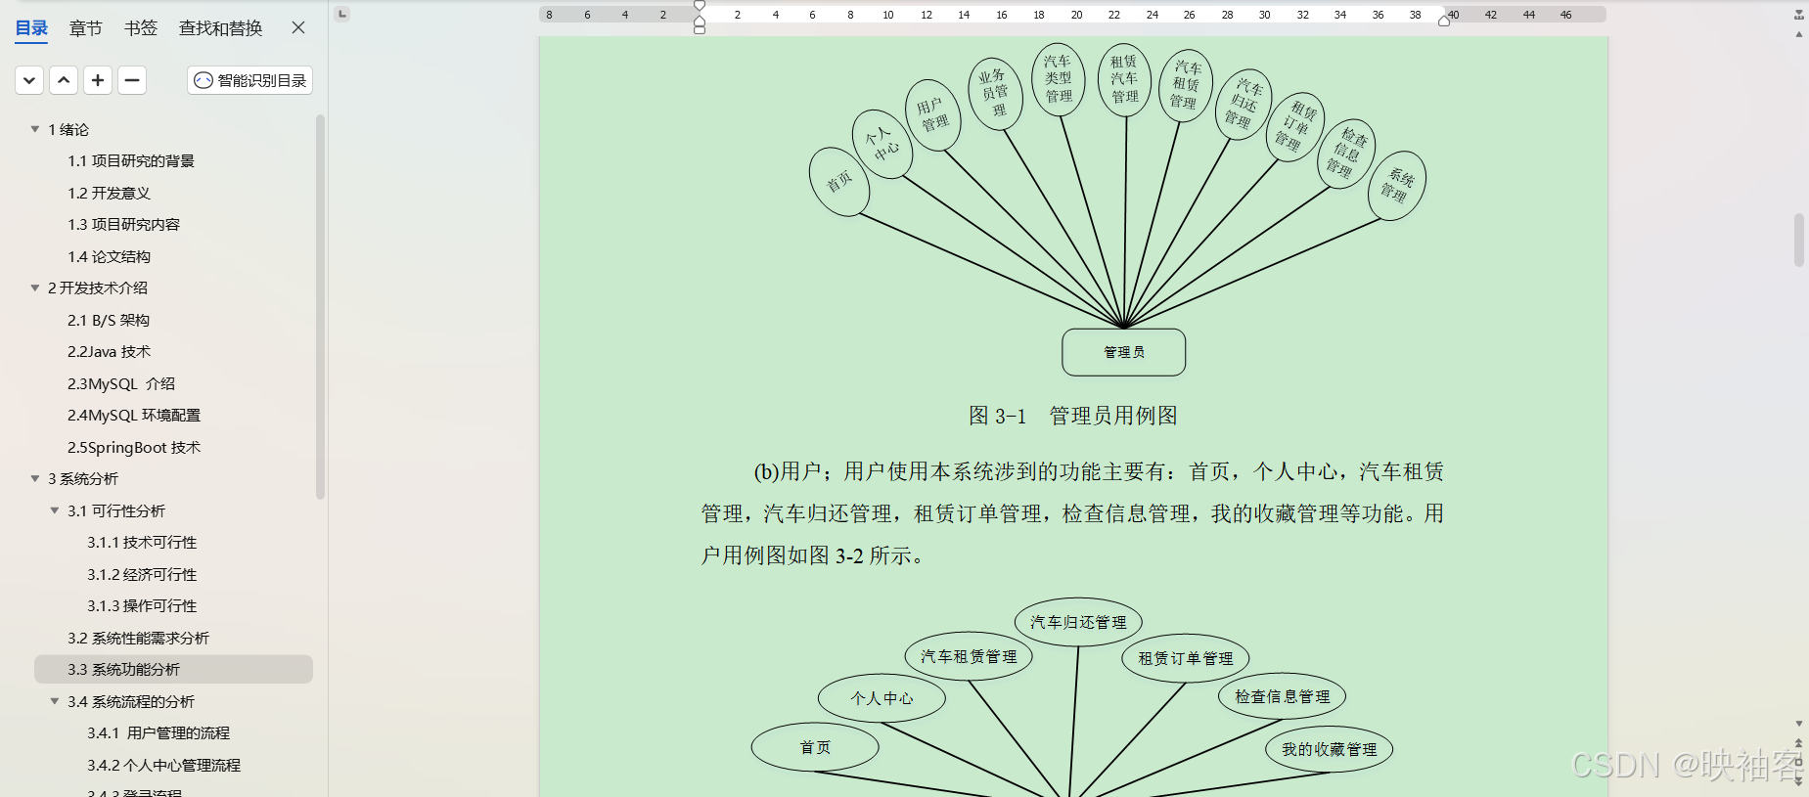Image resolution: width=1809 pixels, height=797 pixels.
Task: Go to heading 3.4.2 个人中心管理流程
Action: (163, 765)
